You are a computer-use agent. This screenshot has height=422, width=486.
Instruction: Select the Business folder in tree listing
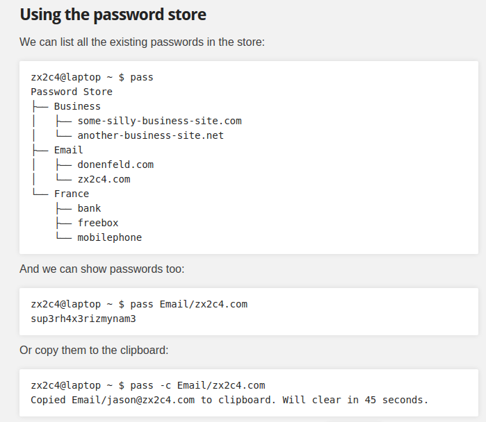coord(77,106)
